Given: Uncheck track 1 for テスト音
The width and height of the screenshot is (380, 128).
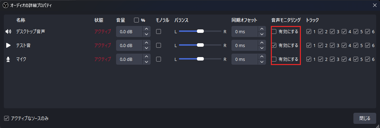Looking at the screenshot, I should click(x=309, y=45).
